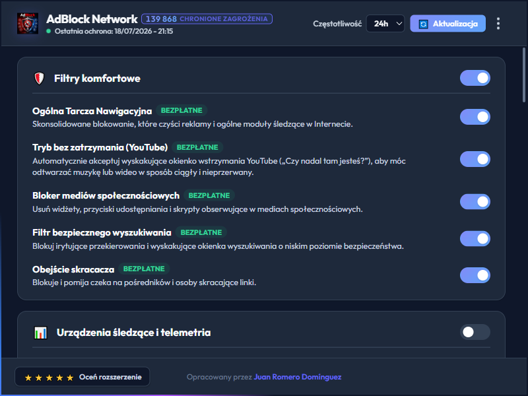The image size is (528, 396).
Task: Click the chart icon beside Urządzenia śledzące
Action: [x=41, y=333]
